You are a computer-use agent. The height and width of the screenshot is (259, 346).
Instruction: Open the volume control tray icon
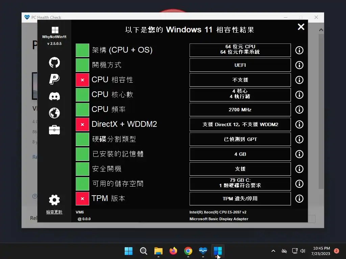tap(303, 251)
